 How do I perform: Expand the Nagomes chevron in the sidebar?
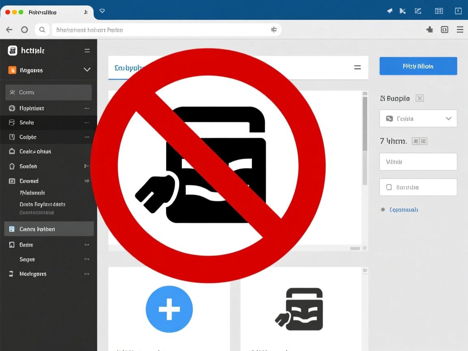coord(87,70)
